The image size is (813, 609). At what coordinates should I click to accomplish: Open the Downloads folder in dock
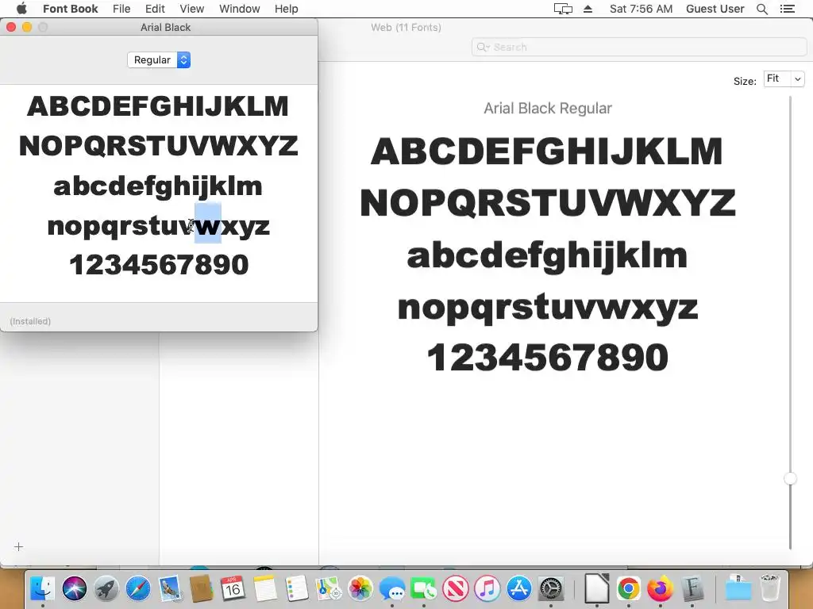click(x=738, y=588)
